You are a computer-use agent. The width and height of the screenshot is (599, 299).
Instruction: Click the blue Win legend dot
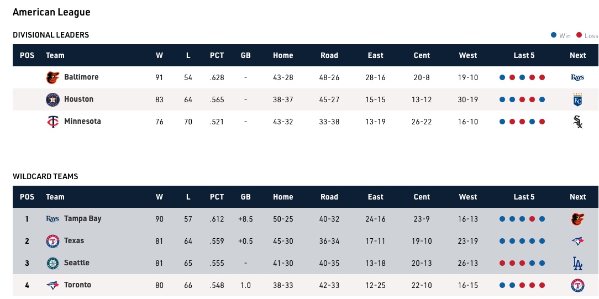pos(554,35)
